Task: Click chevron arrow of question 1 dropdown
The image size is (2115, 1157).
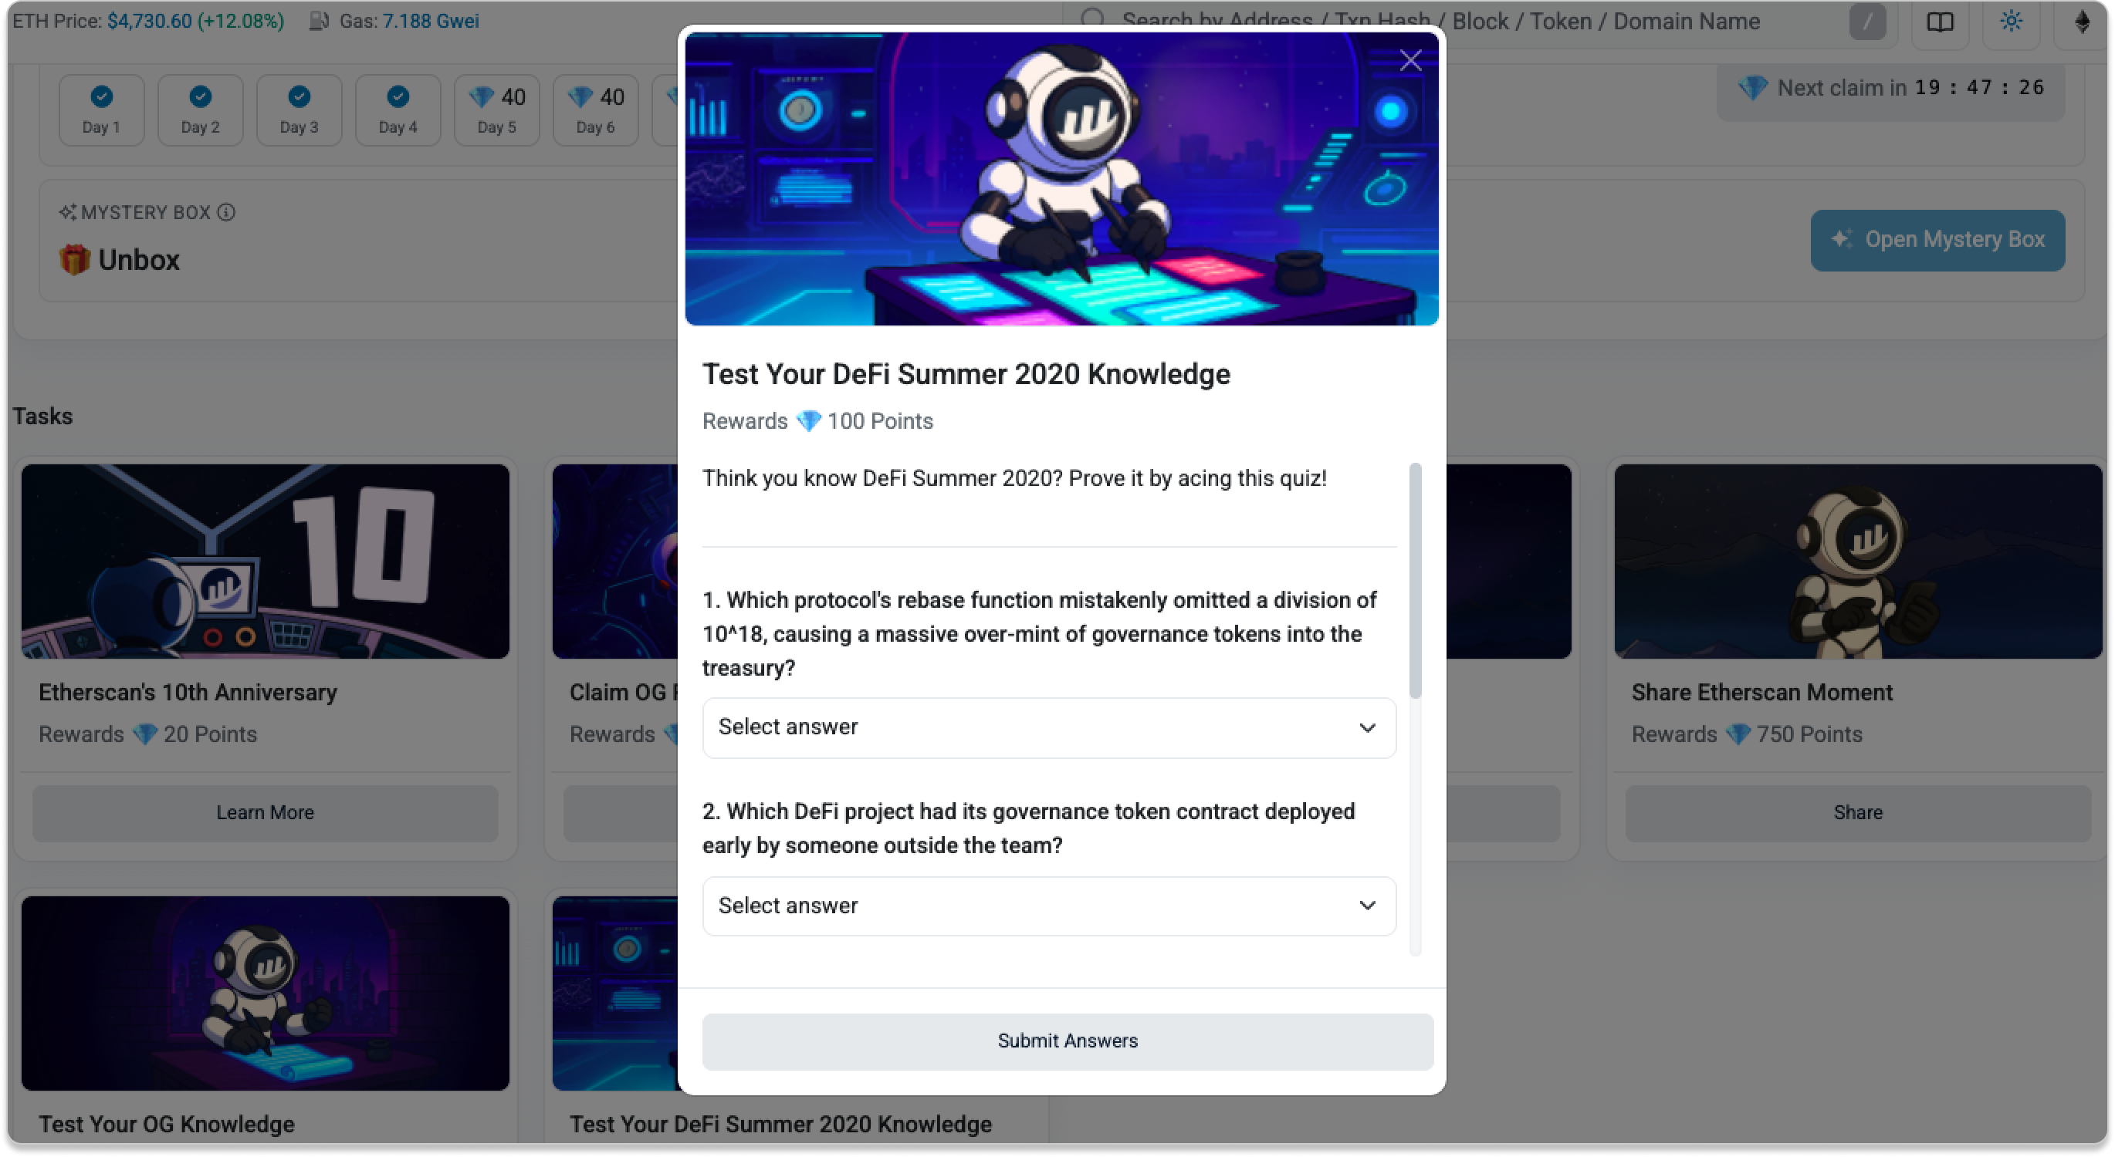Action: (x=1366, y=728)
